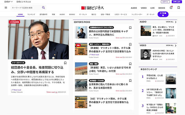
Task: Open 働き方 tab
Action: [94, 14]
